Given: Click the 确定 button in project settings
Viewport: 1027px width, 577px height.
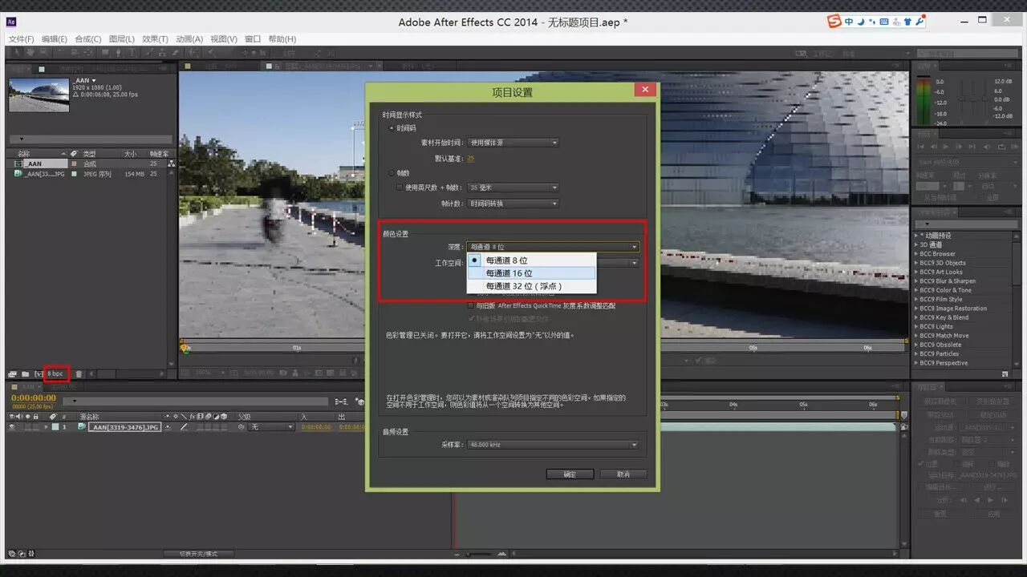Looking at the screenshot, I should [x=570, y=474].
